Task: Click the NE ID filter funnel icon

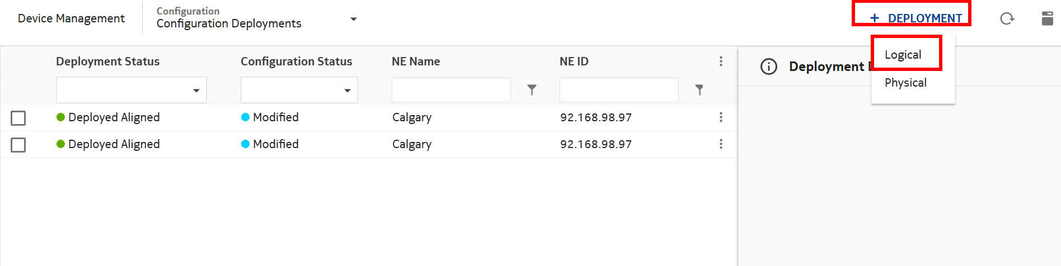Action: (699, 90)
